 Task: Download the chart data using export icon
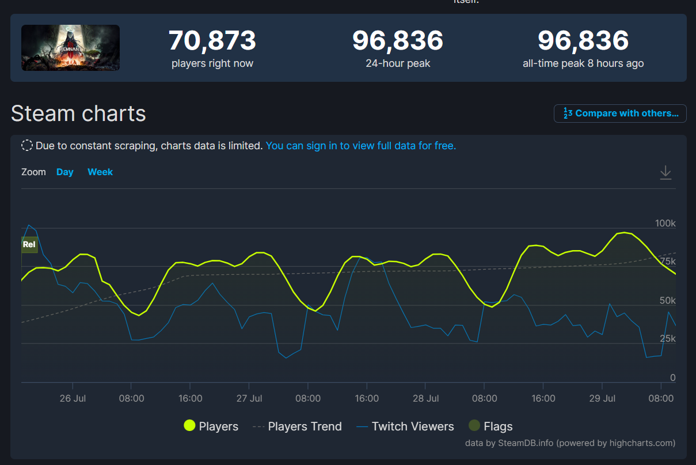pos(665,172)
